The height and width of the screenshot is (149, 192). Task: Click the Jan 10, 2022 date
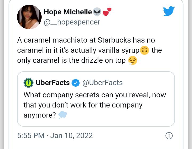click(x=71, y=136)
